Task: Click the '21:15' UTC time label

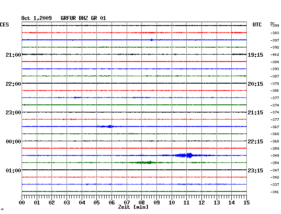Action: 255,113
